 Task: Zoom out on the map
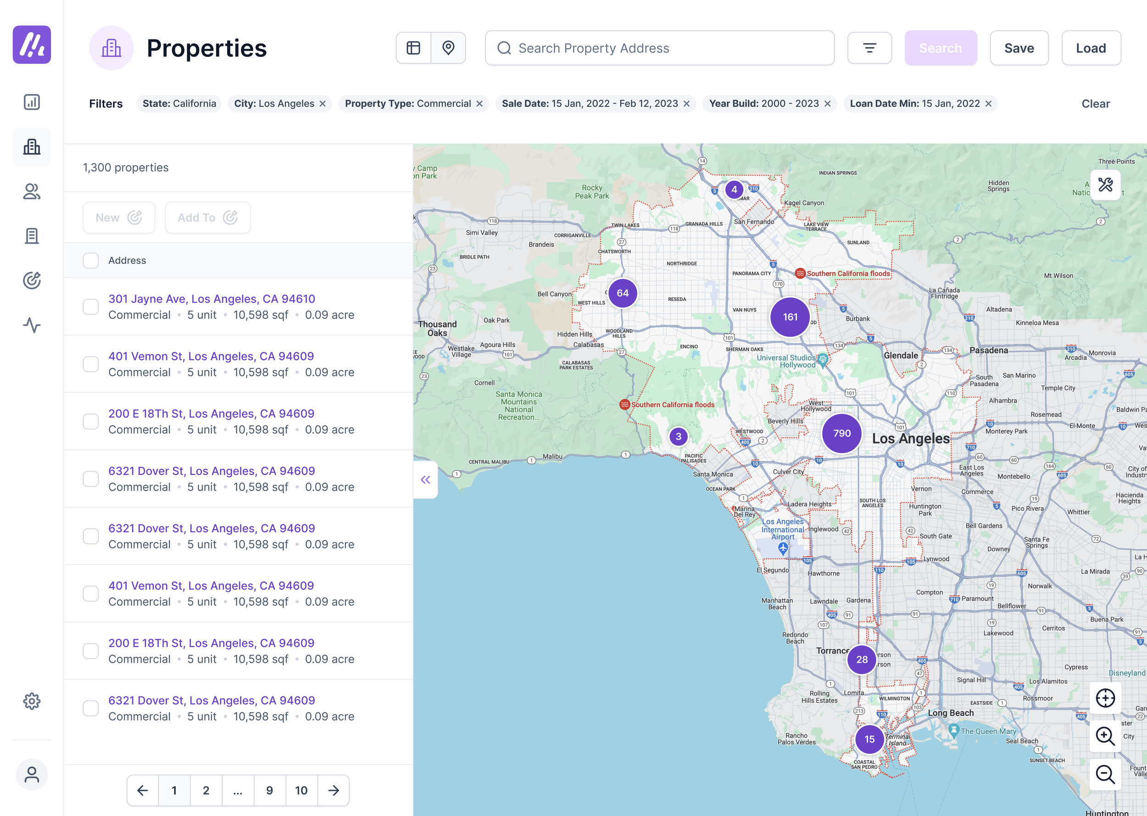(x=1105, y=774)
